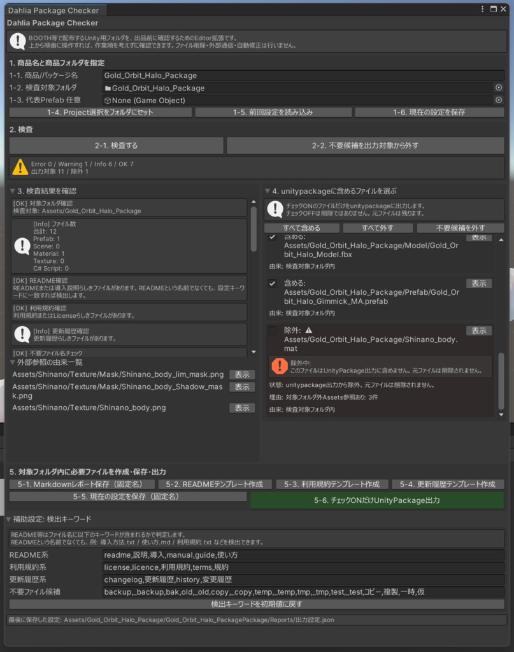514x652 pixels.
Task: Show Shinano_body_Shadow_mask.png via 表示 button
Action: [242, 387]
